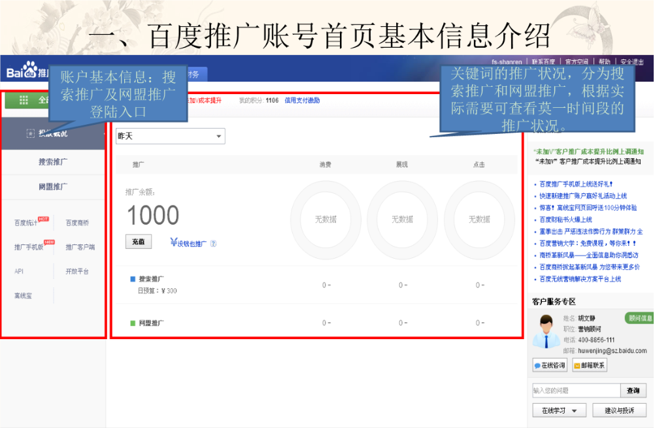Click 联系百度 in the top bar
This screenshot has height=428, width=655.
click(543, 62)
